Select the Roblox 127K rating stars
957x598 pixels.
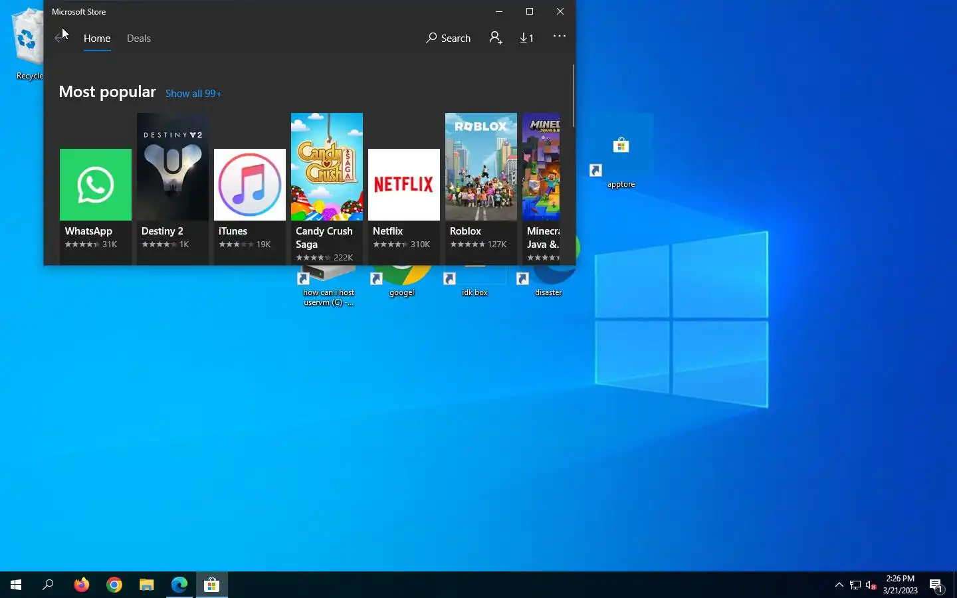click(x=467, y=245)
